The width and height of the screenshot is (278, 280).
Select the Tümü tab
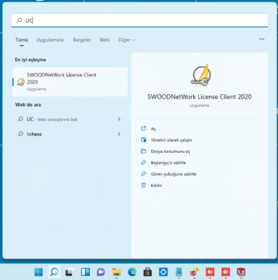21,40
